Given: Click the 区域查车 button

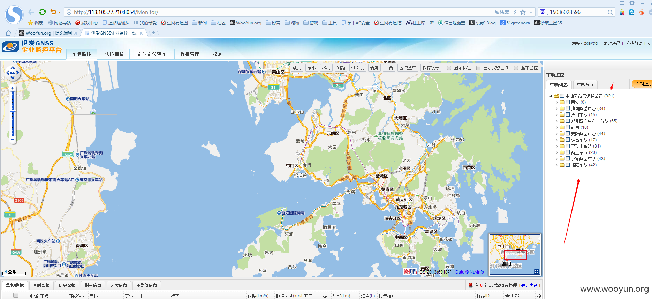Looking at the screenshot, I should coord(408,68).
